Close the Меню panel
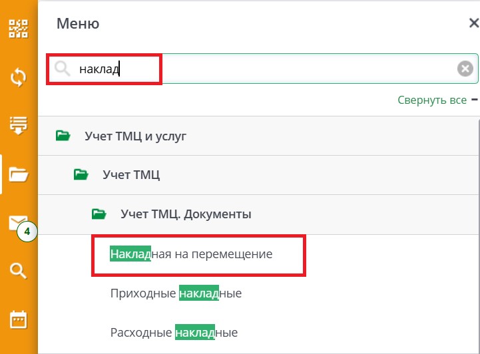 tap(473, 24)
